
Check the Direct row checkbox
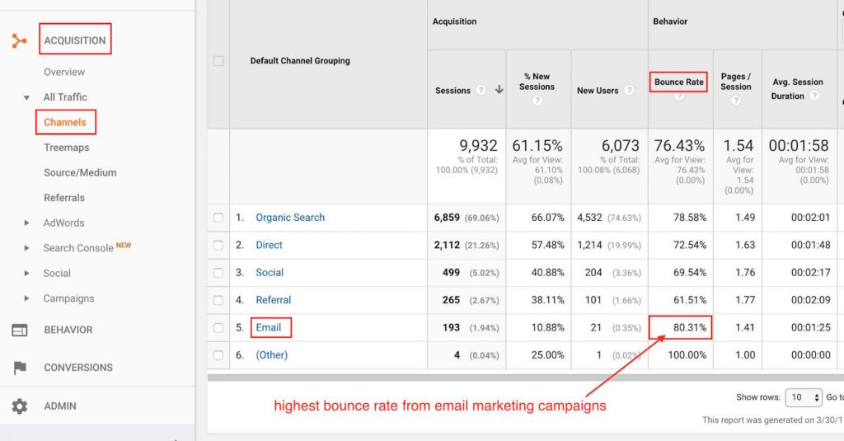[218, 245]
